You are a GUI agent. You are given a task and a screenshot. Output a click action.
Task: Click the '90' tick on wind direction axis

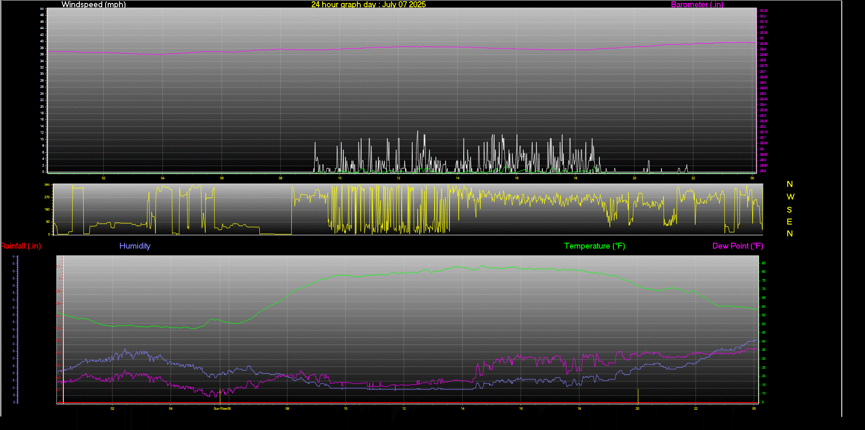[x=48, y=222]
